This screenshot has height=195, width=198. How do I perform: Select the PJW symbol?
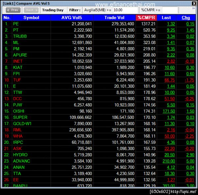[17, 105]
